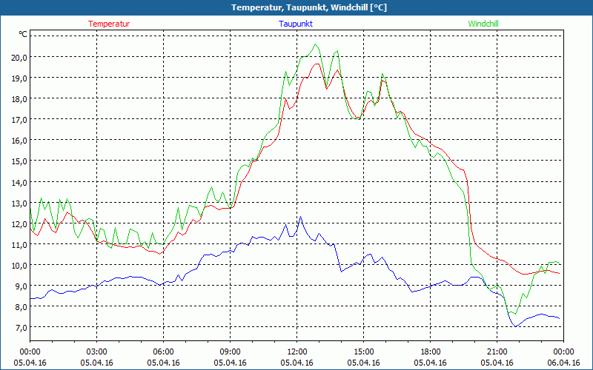Click the 06:00 time axis label
The width and height of the screenshot is (593, 370).
(x=163, y=352)
